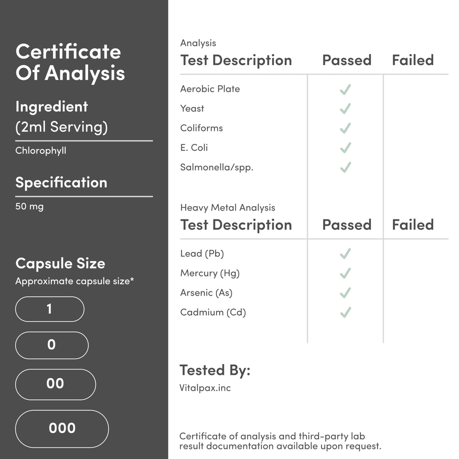The height and width of the screenshot is (459, 459).
Task: Click the Heavy Metal Analysis section label
Action: point(228,207)
